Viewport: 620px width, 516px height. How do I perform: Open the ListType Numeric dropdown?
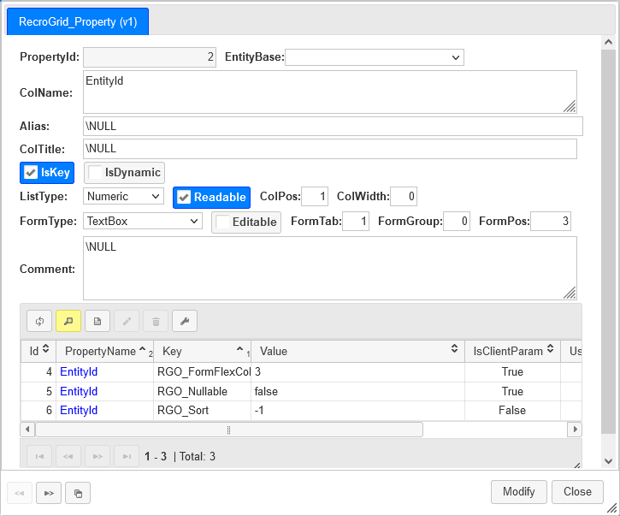point(123,196)
